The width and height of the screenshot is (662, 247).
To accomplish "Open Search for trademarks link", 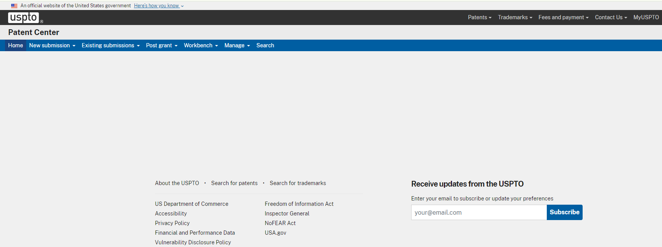I will coord(298,183).
